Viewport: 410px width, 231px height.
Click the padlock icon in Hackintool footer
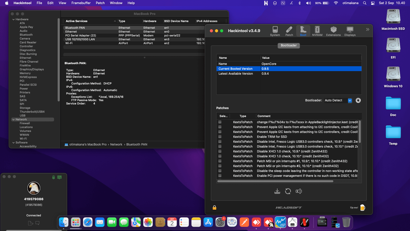(x=214, y=207)
